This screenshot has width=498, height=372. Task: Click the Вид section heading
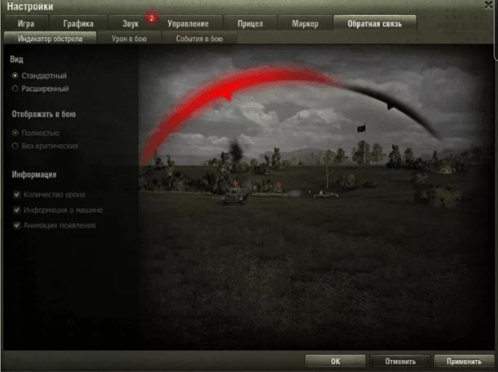[x=17, y=59]
